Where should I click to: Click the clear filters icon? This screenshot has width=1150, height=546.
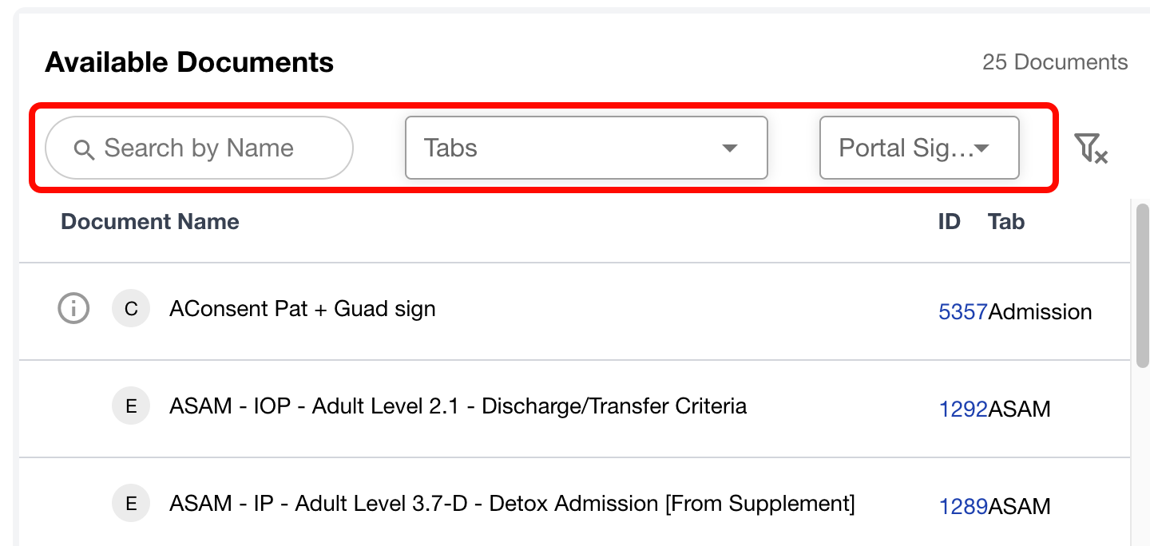1090,148
